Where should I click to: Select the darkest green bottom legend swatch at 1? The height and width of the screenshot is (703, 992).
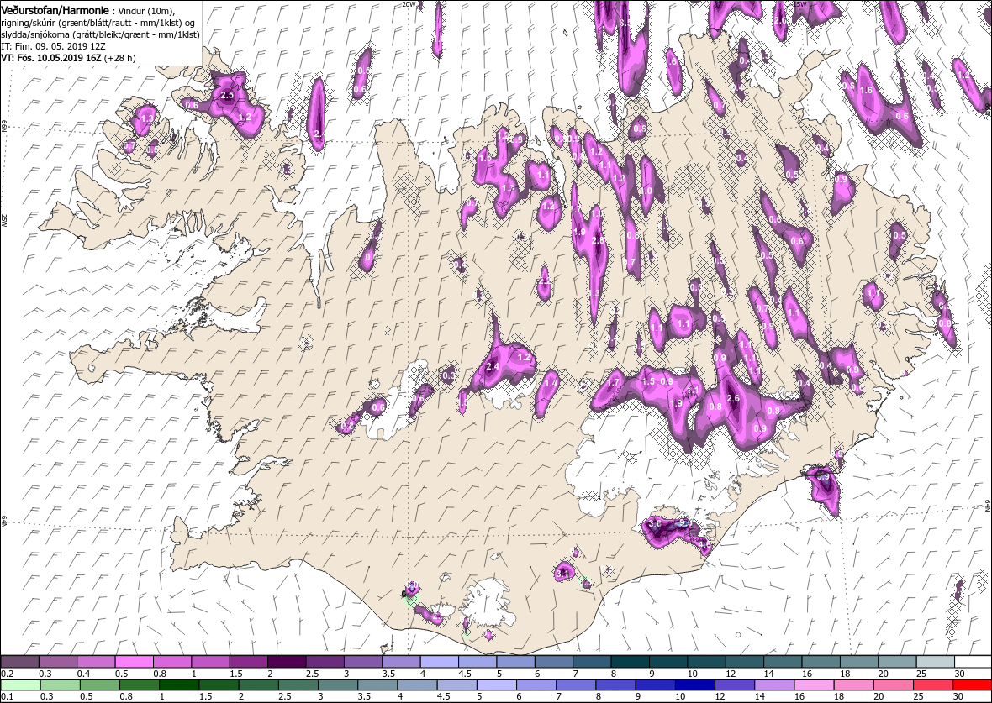point(179,685)
